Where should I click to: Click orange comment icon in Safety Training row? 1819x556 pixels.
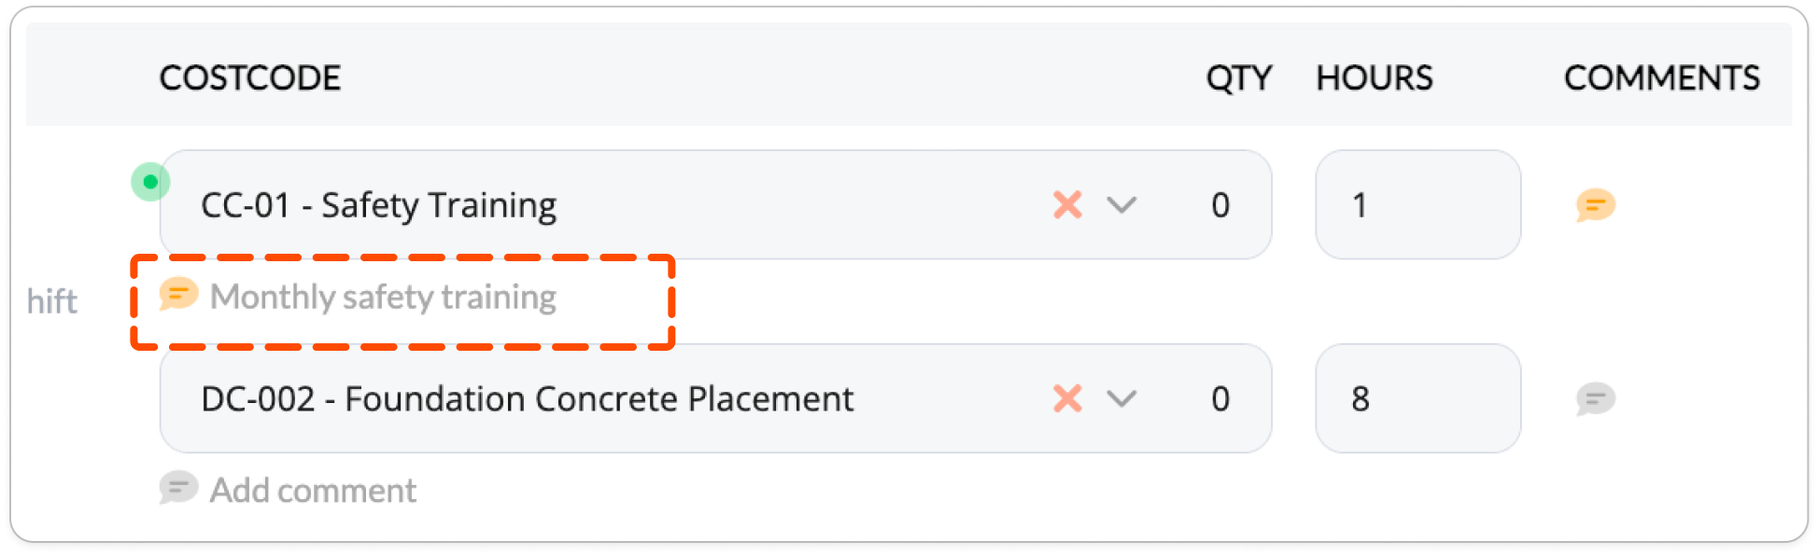click(1595, 204)
